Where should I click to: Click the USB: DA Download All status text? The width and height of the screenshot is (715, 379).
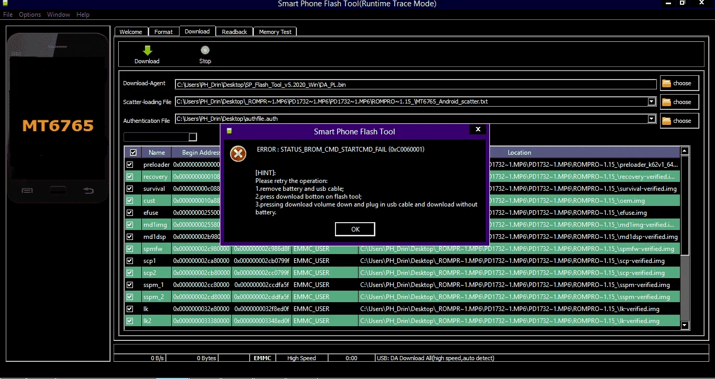(x=435, y=358)
